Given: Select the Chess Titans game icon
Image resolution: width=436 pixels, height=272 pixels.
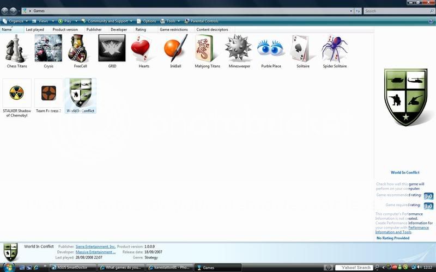Looking at the screenshot, I should tap(16, 48).
